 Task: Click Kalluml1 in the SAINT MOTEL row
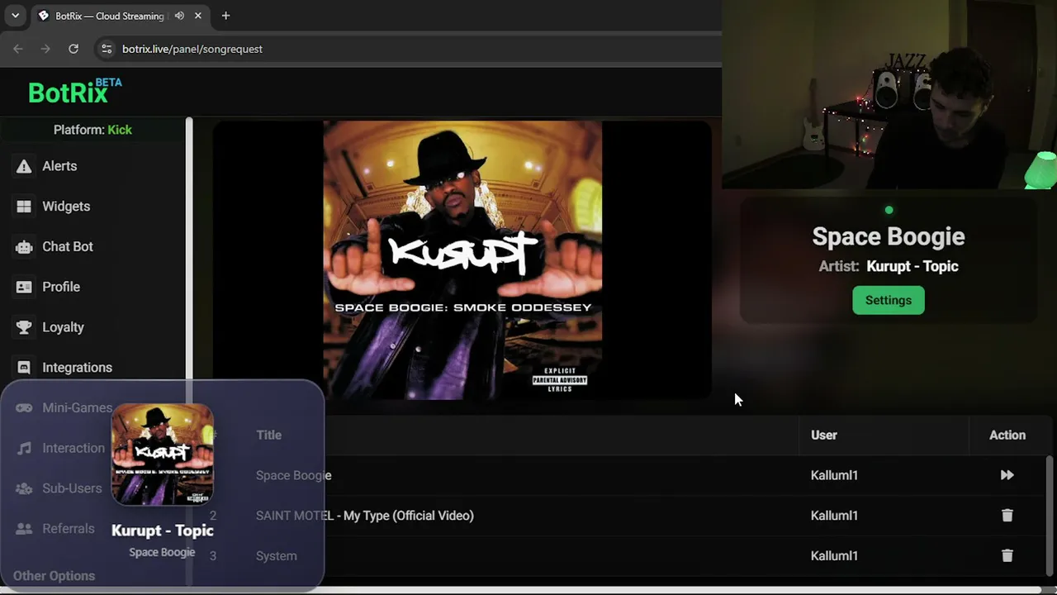tap(834, 516)
